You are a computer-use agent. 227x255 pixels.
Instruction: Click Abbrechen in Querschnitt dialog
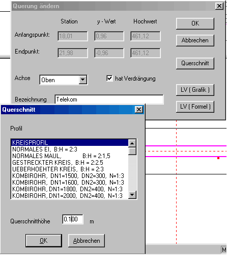pos(87,241)
